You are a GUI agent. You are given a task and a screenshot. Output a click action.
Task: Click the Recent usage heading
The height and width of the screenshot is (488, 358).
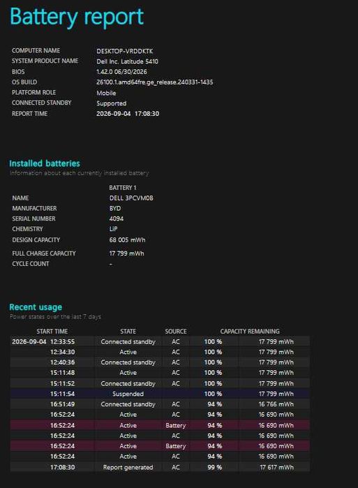pyautogui.click(x=36, y=307)
